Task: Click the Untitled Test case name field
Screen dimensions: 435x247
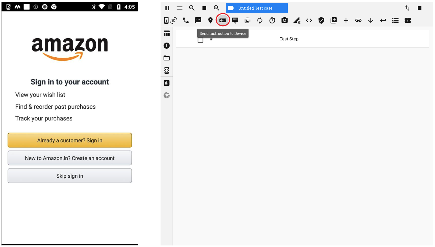Action: tap(257, 8)
